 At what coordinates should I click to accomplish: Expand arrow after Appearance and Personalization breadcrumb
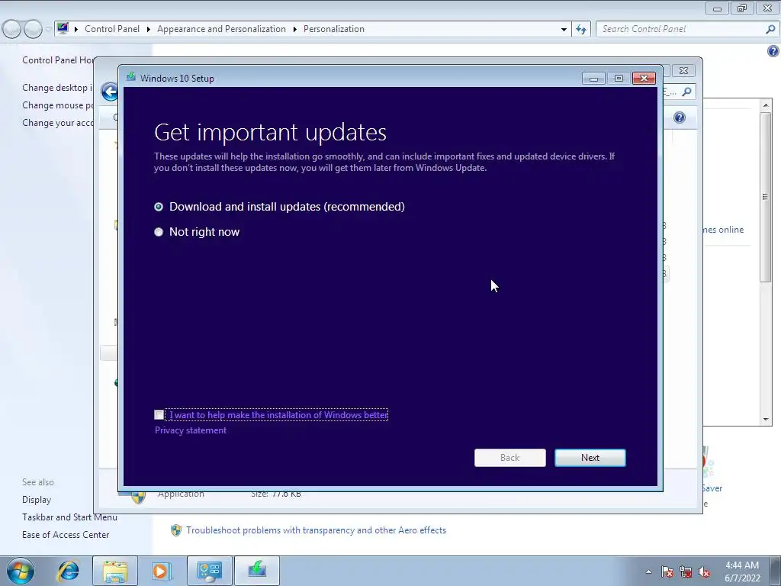point(295,30)
